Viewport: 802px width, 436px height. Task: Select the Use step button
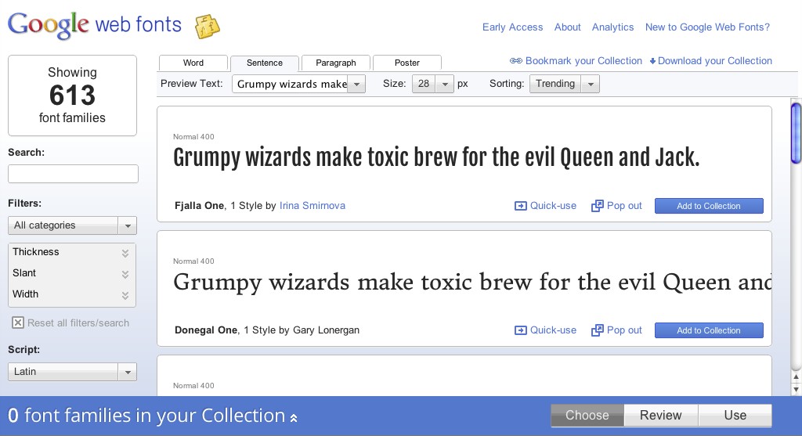tap(735, 415)
